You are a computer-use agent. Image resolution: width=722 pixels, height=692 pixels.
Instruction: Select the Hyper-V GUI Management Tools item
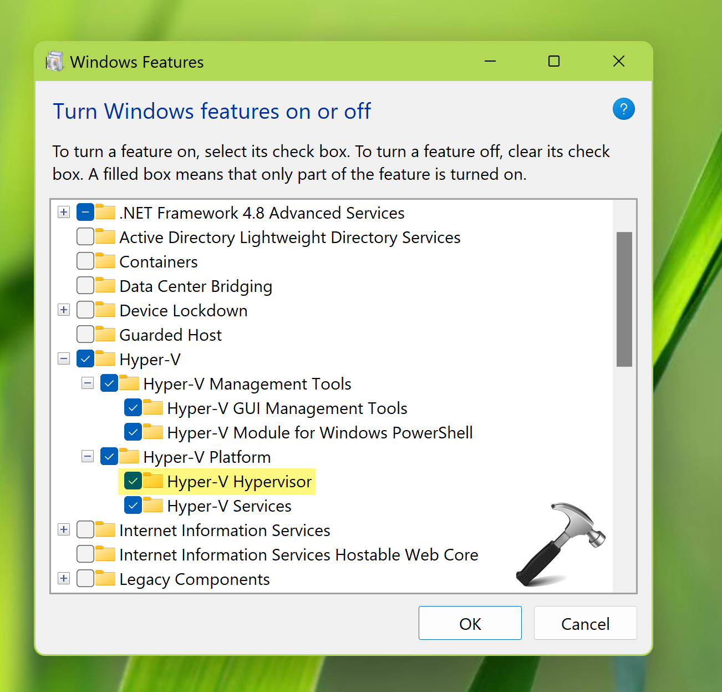coord(287,408)
